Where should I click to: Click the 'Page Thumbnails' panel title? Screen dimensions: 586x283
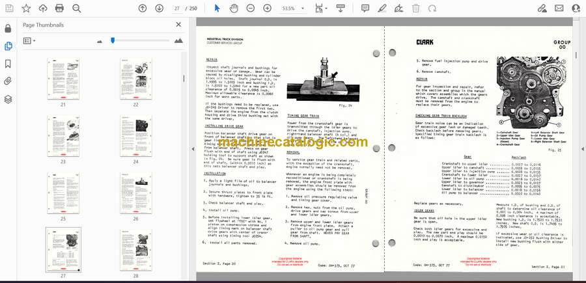coord(44,25)
